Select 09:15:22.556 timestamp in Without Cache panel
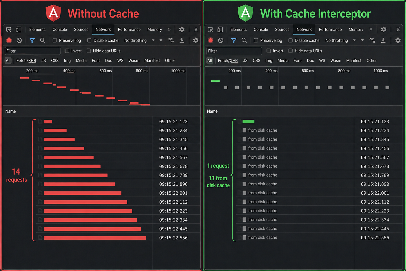 (x=173, y=238)
